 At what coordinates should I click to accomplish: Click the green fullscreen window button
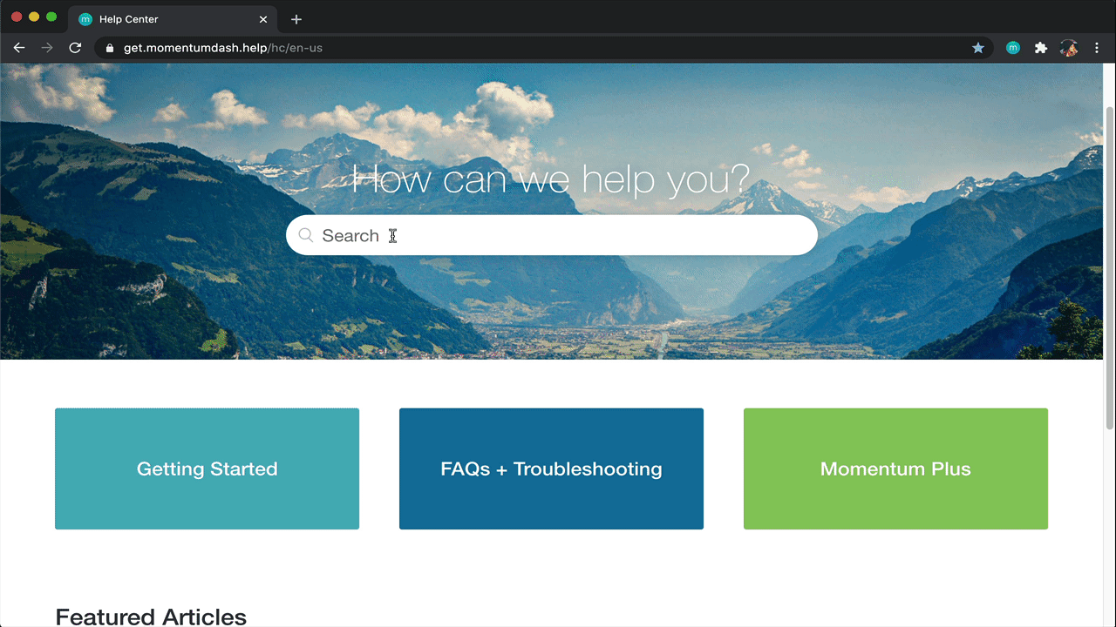(x=51, y=17)
